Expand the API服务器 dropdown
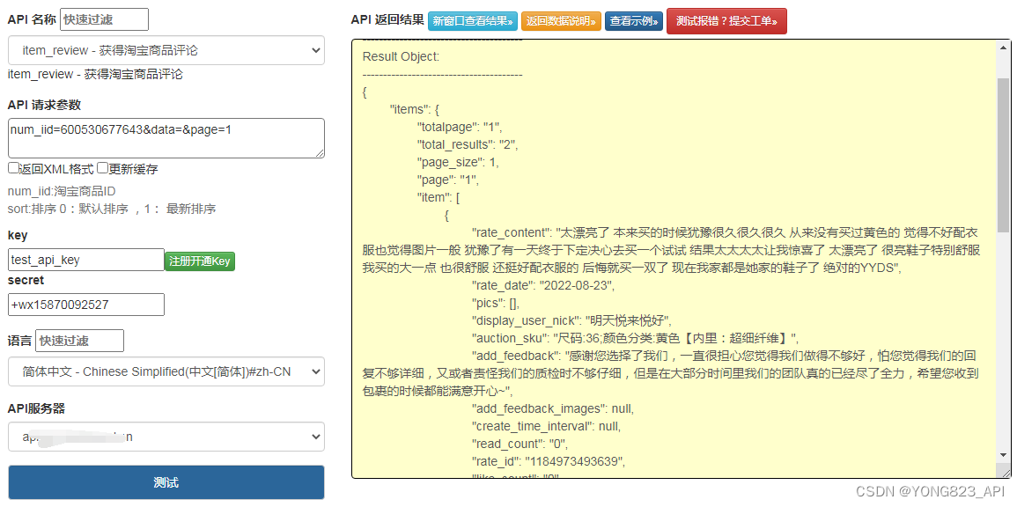Screen dimensions: 1017x507 coord(166,437)
